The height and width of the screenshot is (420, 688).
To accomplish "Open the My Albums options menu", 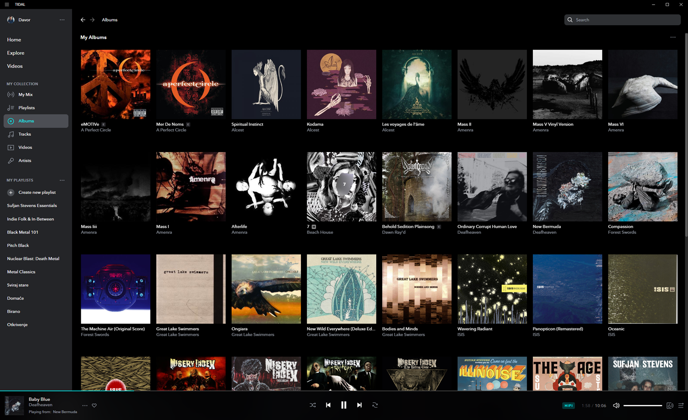I will point(673,37).
